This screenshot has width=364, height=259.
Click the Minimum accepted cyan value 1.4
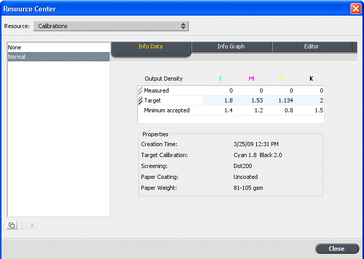pyautogui.click(x=228, y=110)
